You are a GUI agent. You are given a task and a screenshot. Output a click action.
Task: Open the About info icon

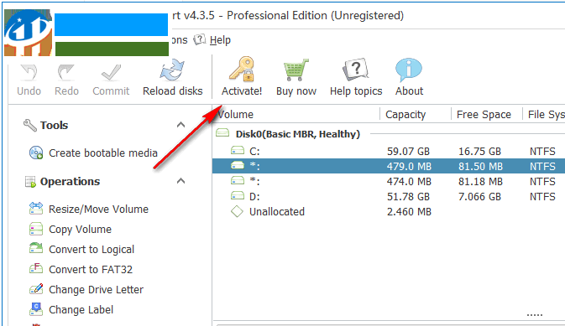tap(409, 70)
